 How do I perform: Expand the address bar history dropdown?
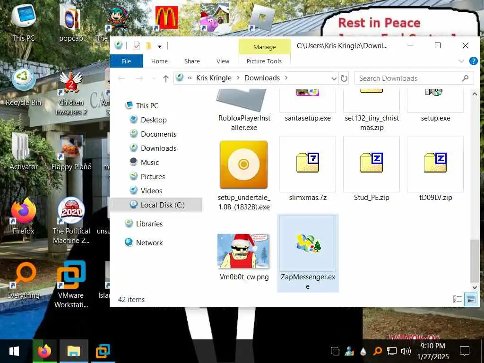(334, 78)
